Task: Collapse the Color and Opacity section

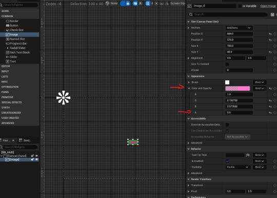Action: (x=189, y=88)
